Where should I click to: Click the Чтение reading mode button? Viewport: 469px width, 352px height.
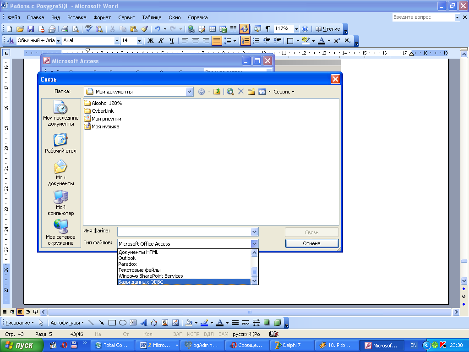click(328, 29)
